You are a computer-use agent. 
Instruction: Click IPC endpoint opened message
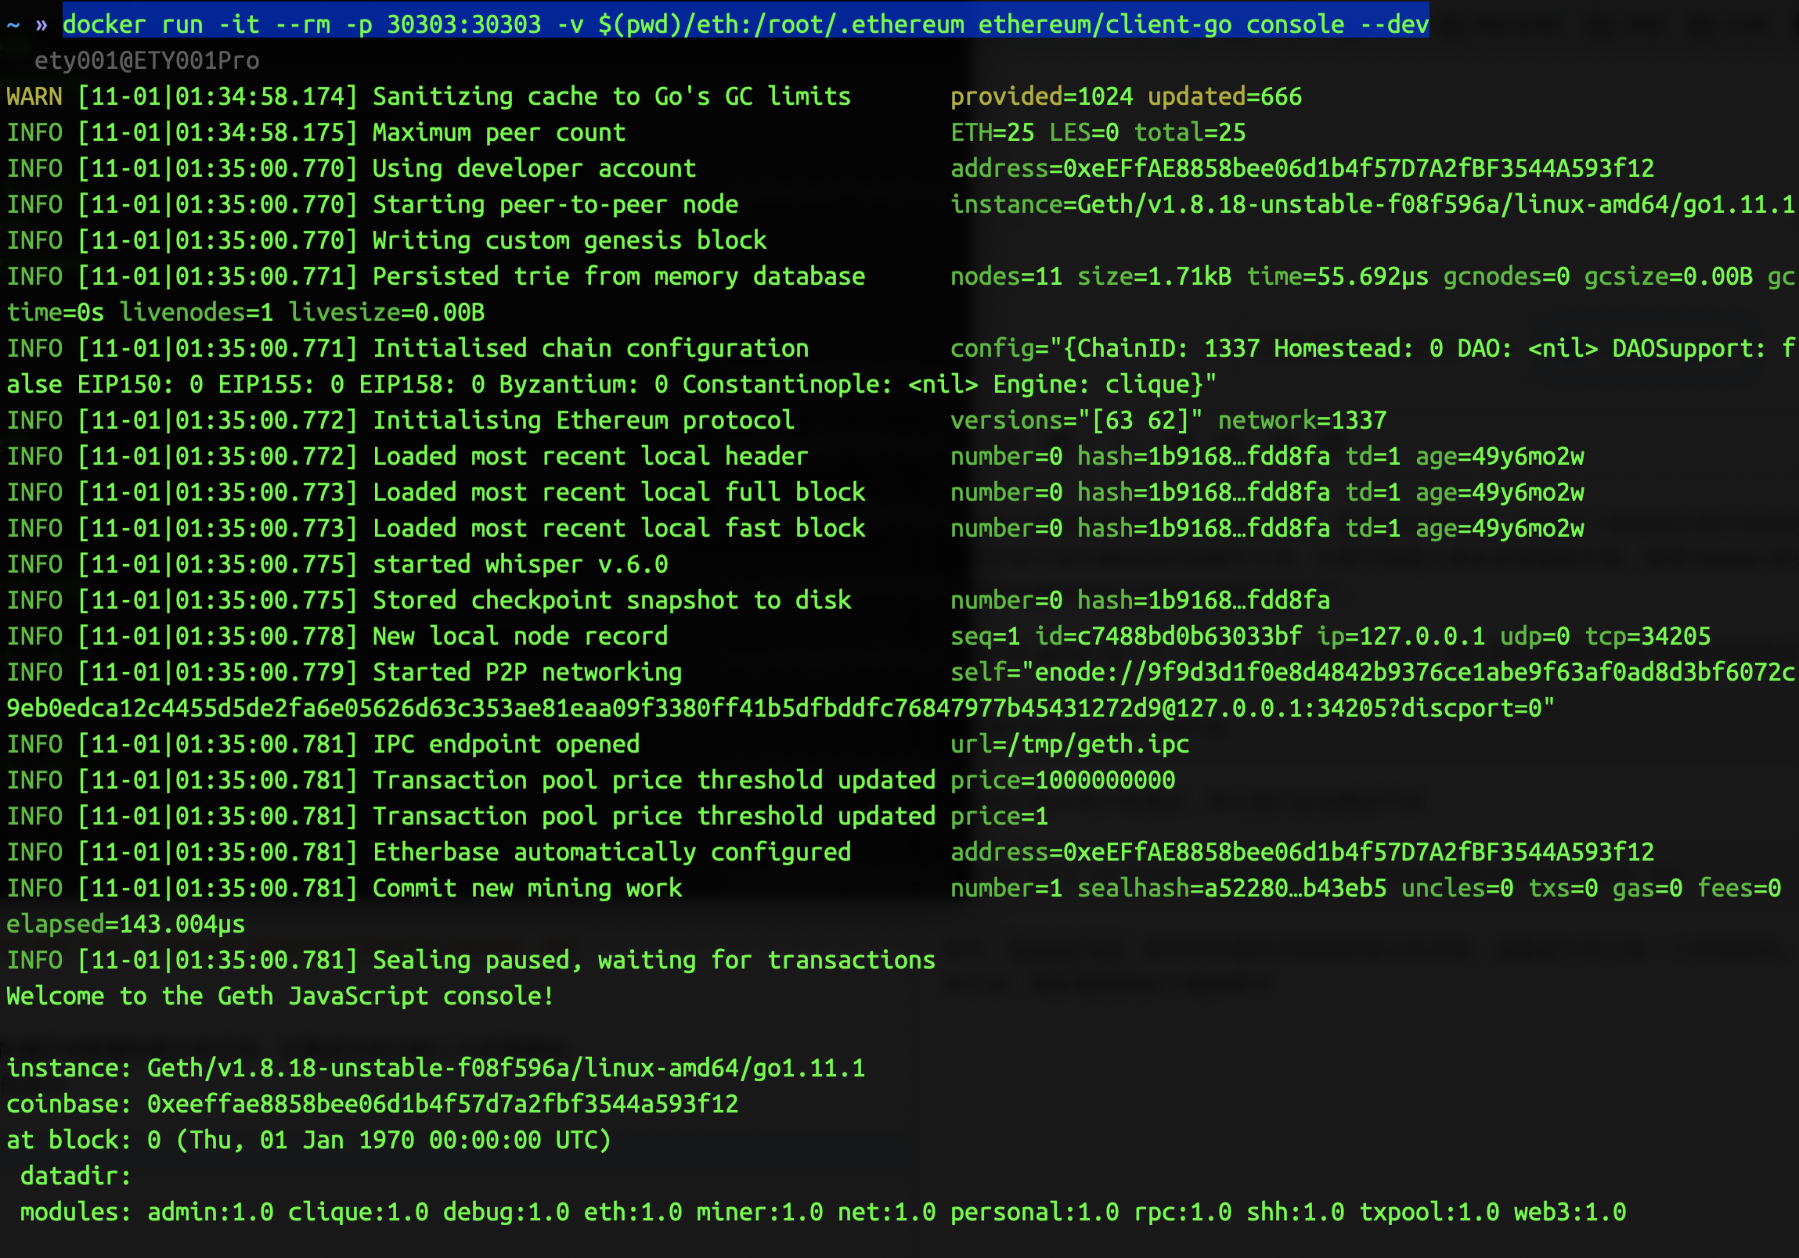tap(507, 745)
